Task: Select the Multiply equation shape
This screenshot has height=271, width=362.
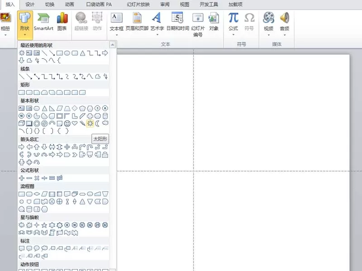Action: pos(37,178)
